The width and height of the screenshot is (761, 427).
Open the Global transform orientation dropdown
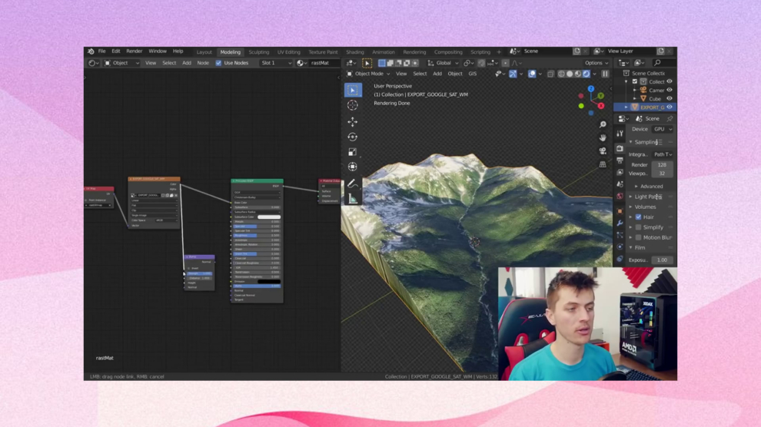click(x=443, y=63)
